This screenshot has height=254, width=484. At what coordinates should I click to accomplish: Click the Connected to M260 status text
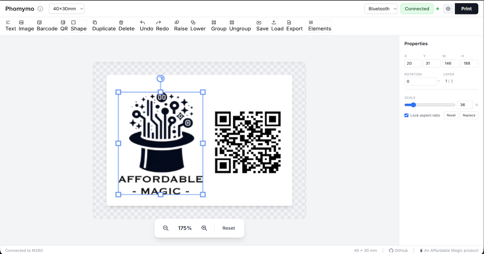click(24, 250)
